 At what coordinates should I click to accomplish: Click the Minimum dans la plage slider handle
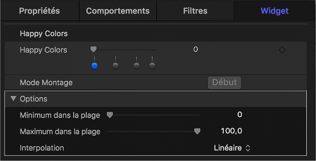pos(109,115)
